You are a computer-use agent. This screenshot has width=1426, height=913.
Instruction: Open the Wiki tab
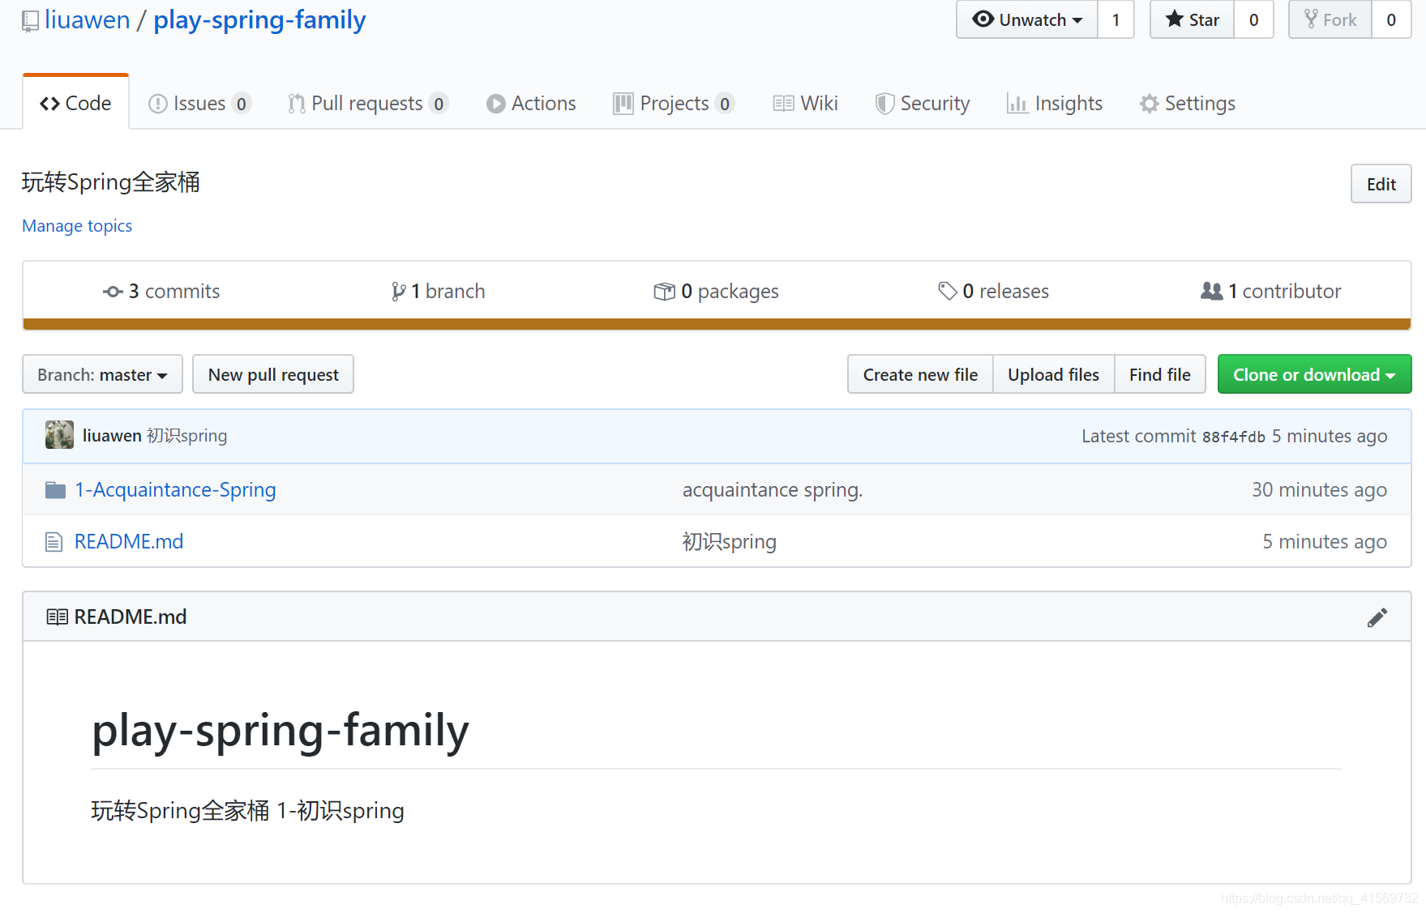click(x=805, y=104)
